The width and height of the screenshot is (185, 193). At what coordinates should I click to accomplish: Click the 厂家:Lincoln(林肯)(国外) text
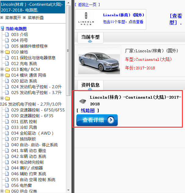click(151, 51)
